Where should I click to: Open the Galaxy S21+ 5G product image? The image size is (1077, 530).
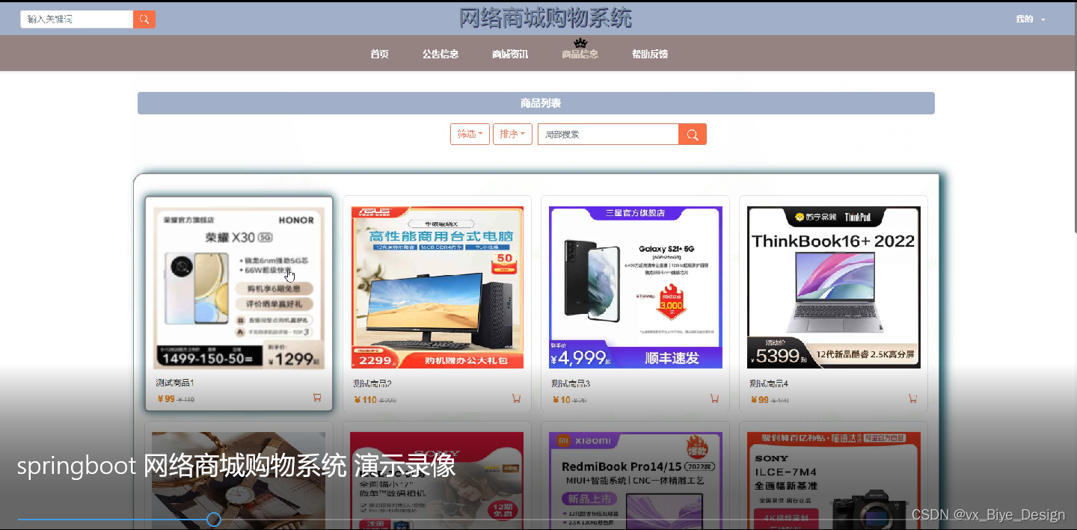[x=636, y=288]
